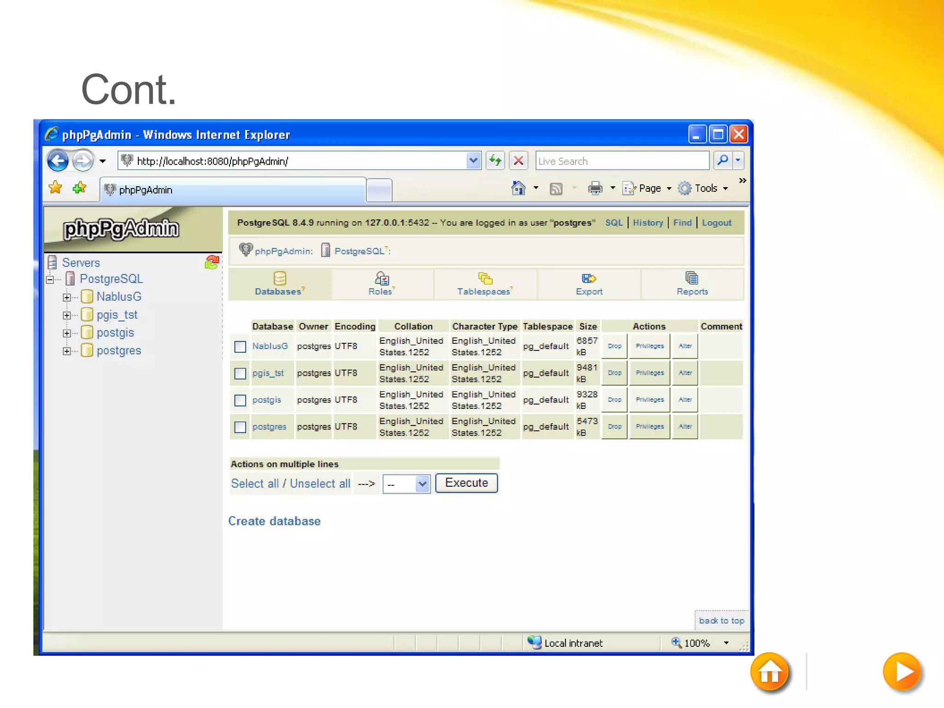The height and width of the screenshot is (708, 944).
Task: Check the postgis row checkbox
Action: pos(240,400)
